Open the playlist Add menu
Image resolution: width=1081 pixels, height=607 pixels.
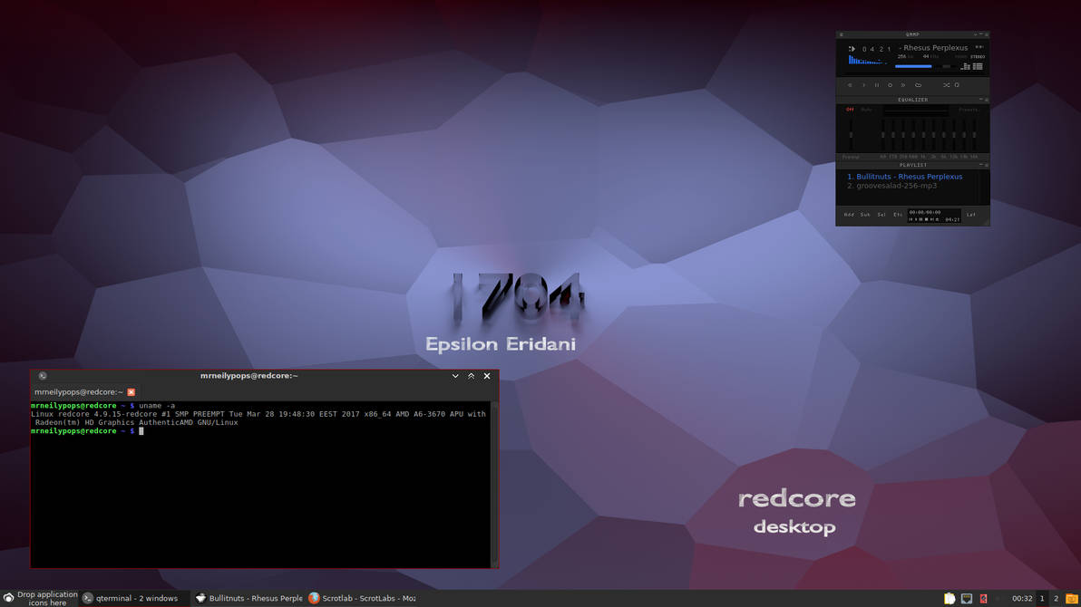coord(849,215)
